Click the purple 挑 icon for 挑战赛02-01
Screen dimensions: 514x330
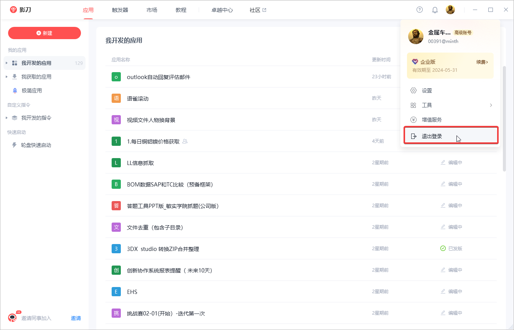116,313
